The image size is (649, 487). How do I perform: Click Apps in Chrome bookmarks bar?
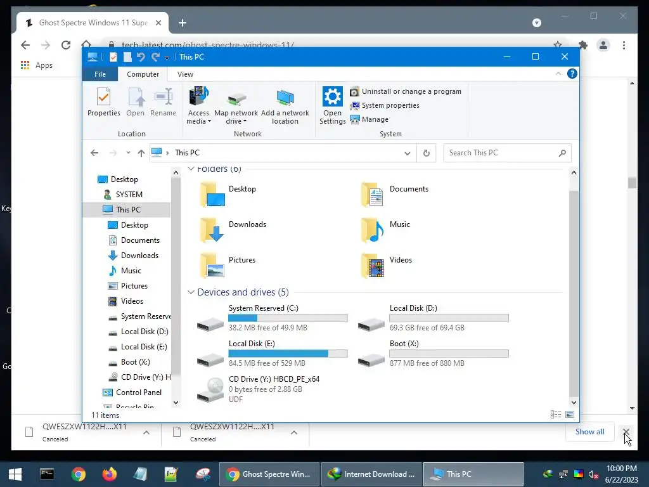[36, 65]
